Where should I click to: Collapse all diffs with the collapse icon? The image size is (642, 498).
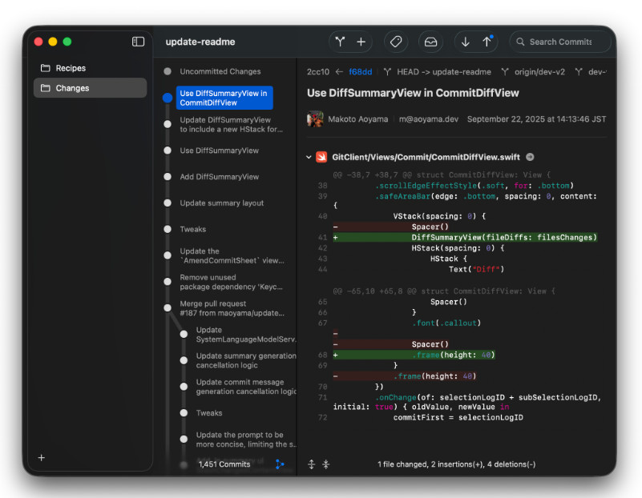[x=326, y=464]
